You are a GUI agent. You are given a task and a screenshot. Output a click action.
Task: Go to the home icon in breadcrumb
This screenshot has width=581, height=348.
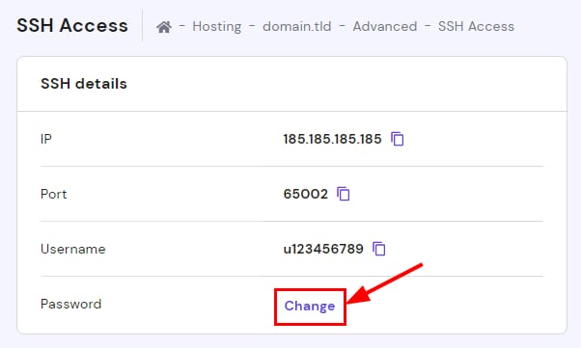coord(164,27)
